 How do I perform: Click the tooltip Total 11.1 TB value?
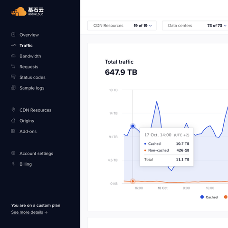click(183, 160)
